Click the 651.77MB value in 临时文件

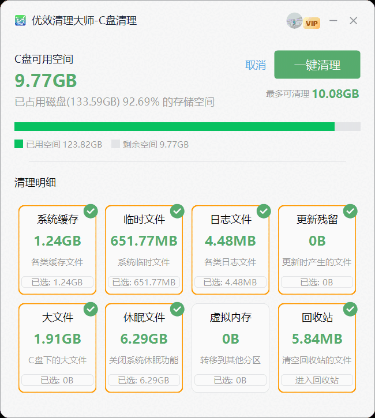[144, 241]
